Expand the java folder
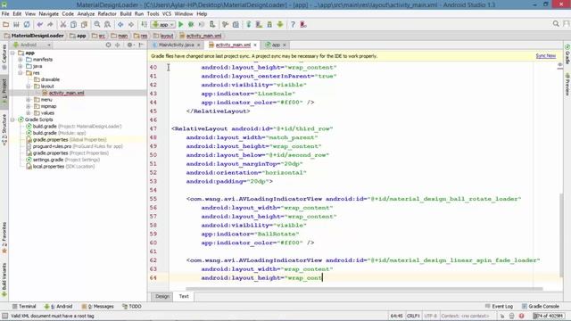 click(21, 66)
